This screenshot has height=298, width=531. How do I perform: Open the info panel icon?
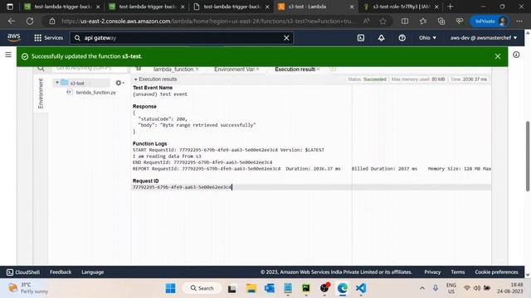coord(516,55)
